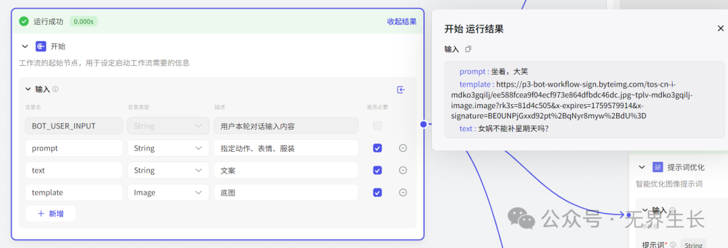
Task: Click the prompt variable name field
Action: click(74, 148)
